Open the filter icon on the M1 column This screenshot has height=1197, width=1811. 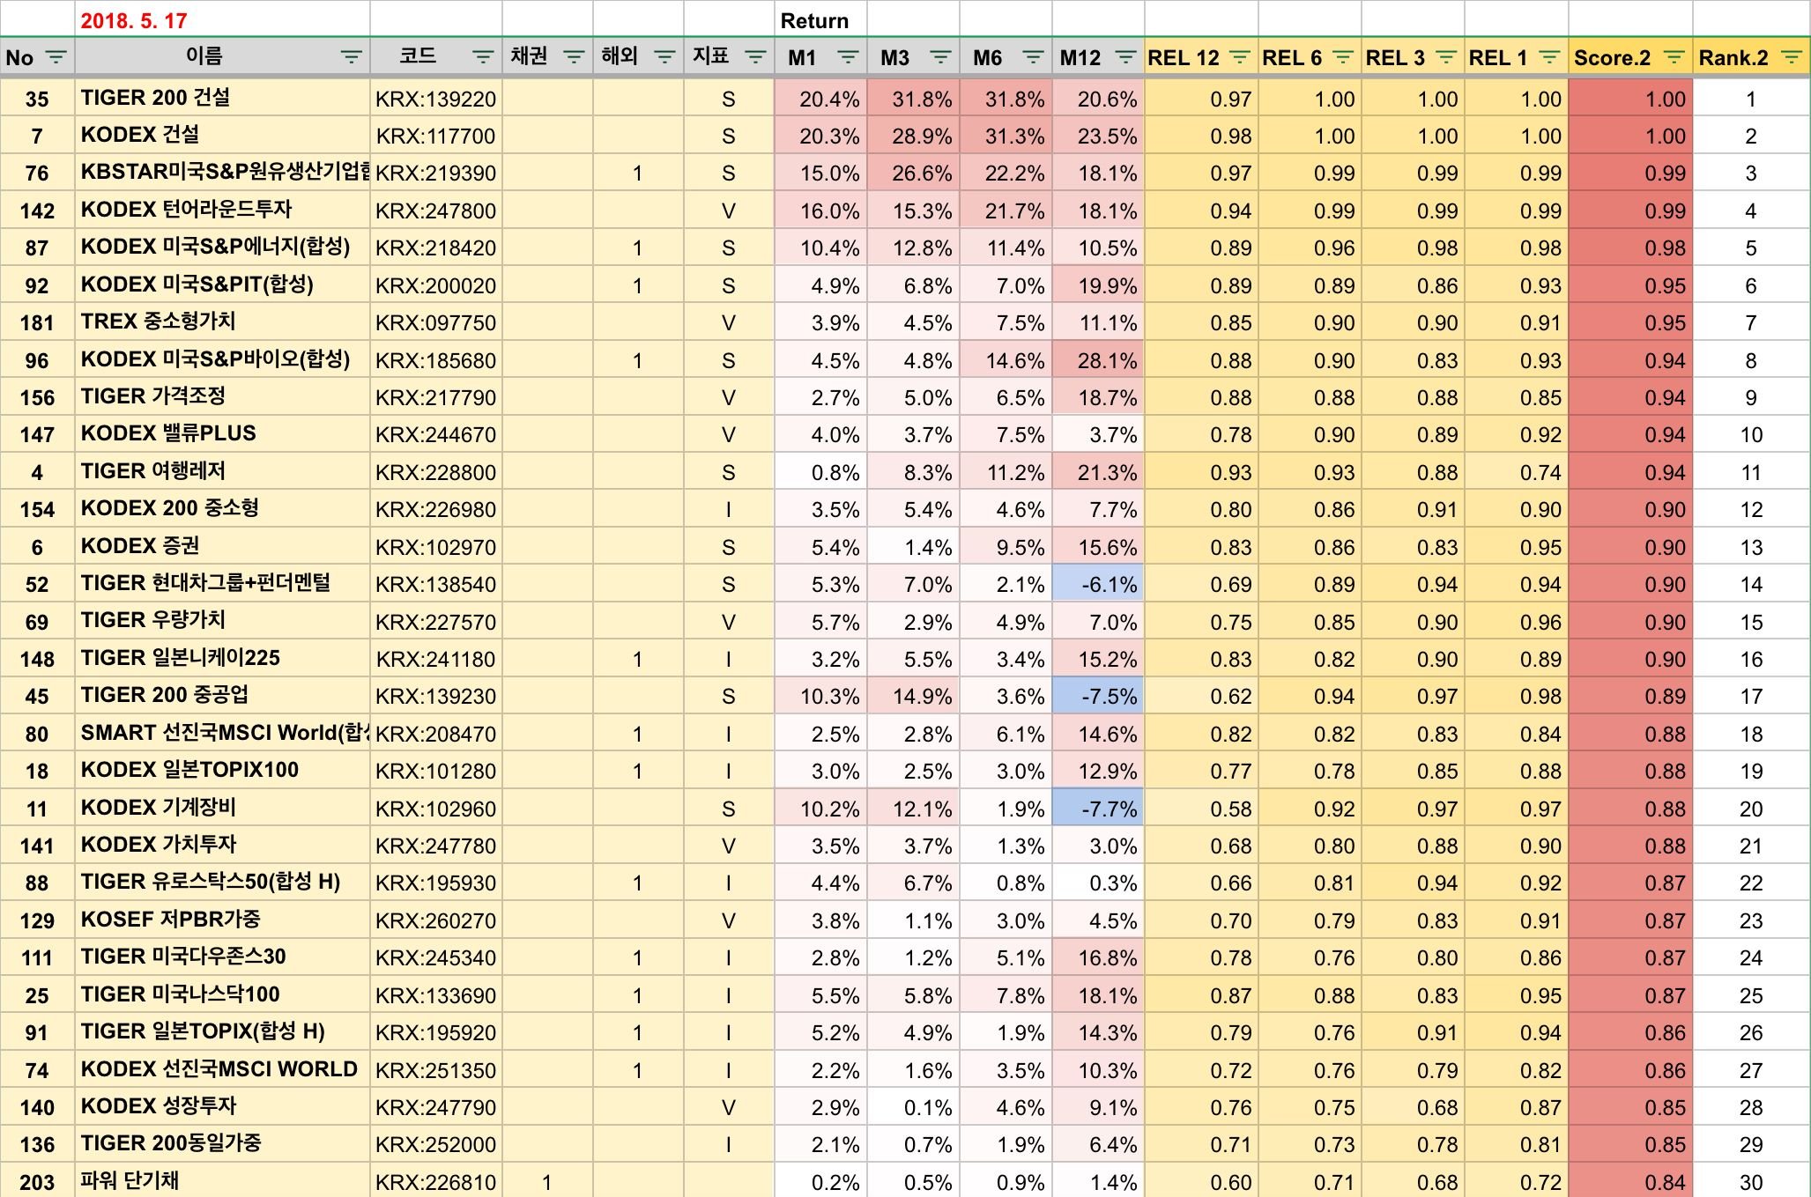848,58
